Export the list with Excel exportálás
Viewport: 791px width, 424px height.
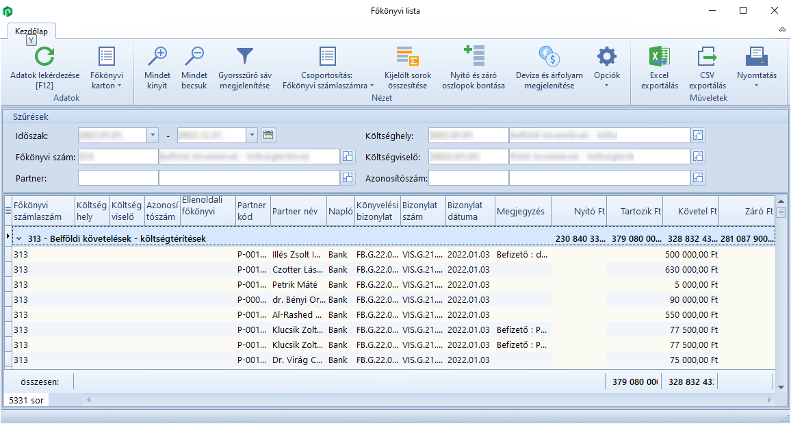(x=659, y=57)
